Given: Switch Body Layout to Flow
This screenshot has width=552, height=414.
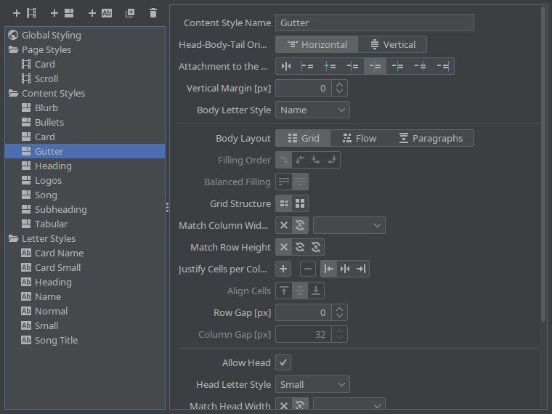Looking at the screenshot, I should click(360, 139).
